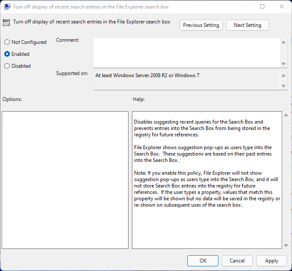Select the Enabled radio button

(7, 54)
